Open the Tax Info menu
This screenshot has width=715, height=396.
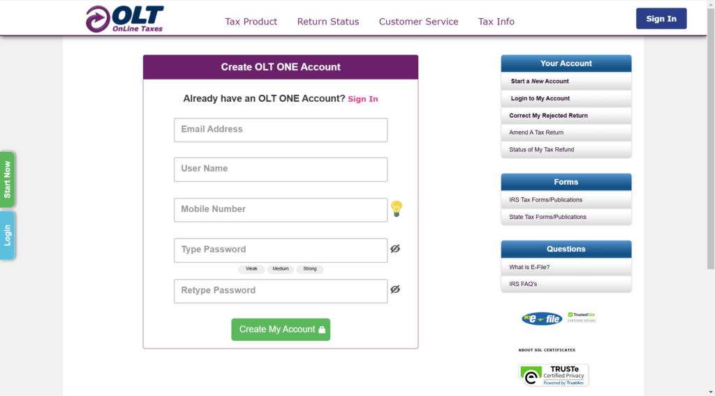pyautogui.click(x=496, y=22)
